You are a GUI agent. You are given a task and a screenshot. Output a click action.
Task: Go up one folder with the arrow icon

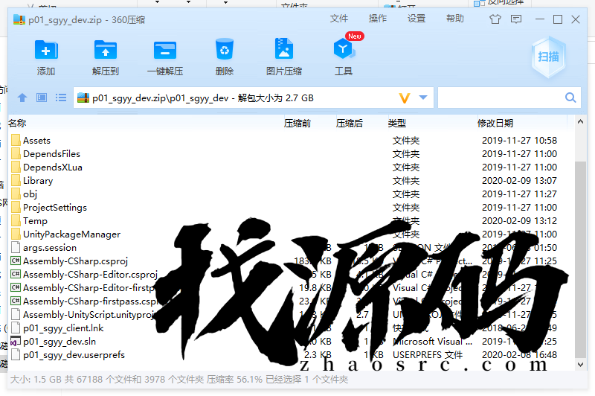coord(22,98)
